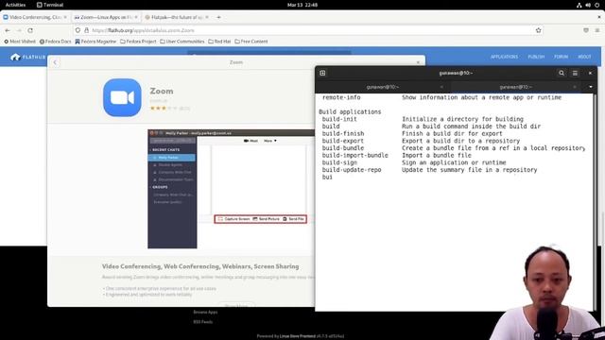Click the 'build-export' command text in terminal
Image resolution: width=605 pixels, height=340 pixels.
pos(343,141)
